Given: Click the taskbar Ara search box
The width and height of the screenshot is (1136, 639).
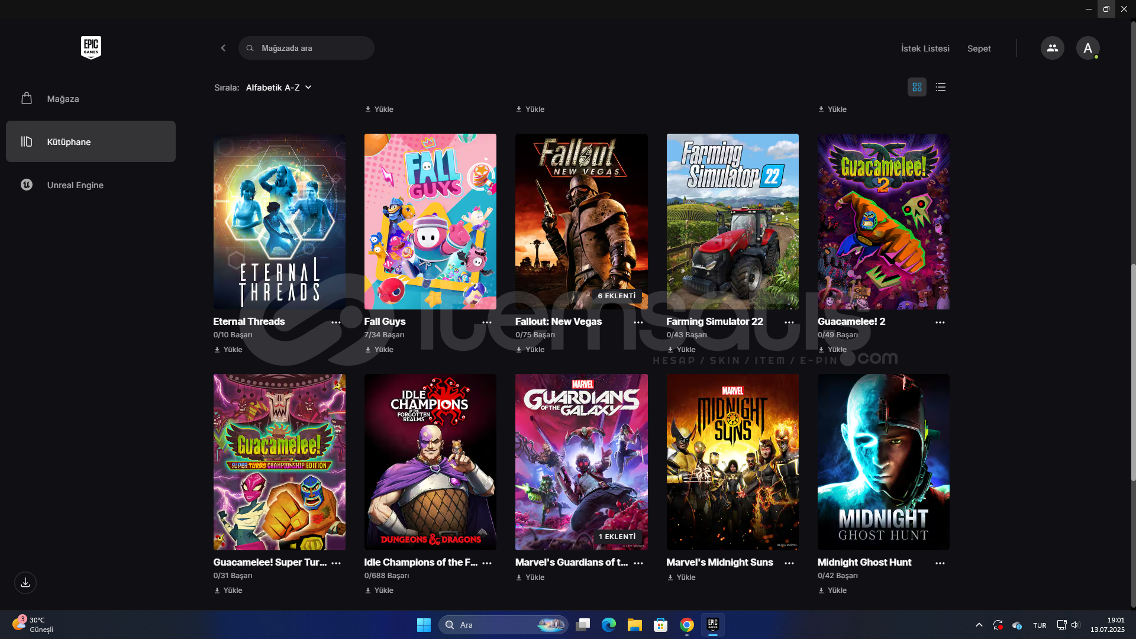Looking at the screenshot, I should point(504,625).
